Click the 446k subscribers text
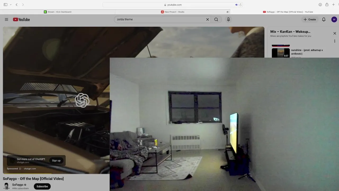339x191 pixels. [x=20, y=188]
